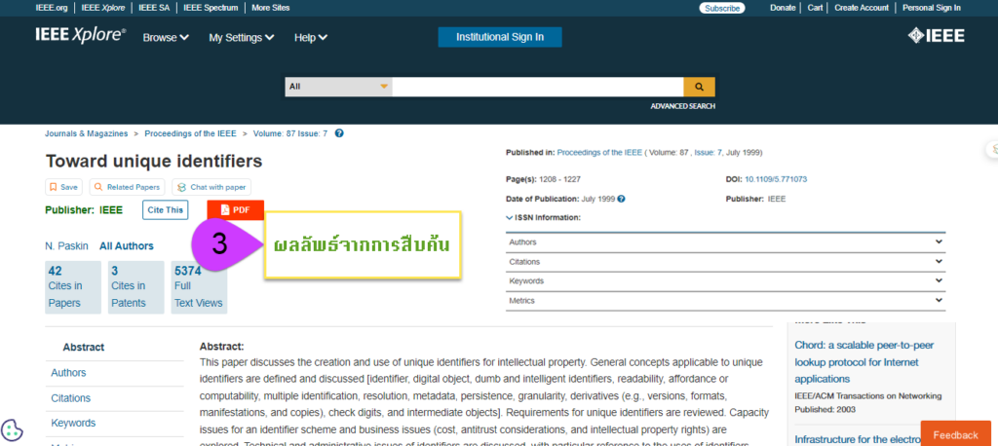Viewport: 998px width, 446px height.
Task: Click 5374 Full Text Views box
Action: tap(199, 287)
